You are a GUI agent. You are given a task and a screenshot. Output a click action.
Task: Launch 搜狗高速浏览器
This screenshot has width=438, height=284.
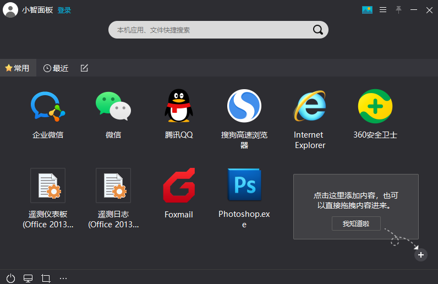tap(244, 106)
